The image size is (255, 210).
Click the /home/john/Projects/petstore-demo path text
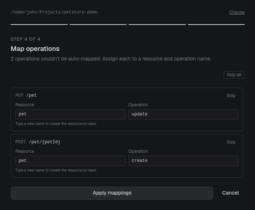tap(54, 12)
